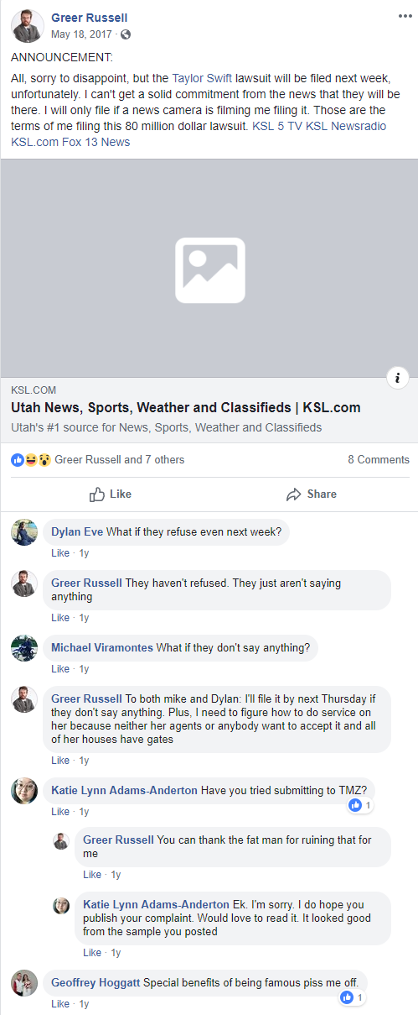Like Dylan Eve's comment
Screen dimensions: 418x1015
tap(60, 553)
